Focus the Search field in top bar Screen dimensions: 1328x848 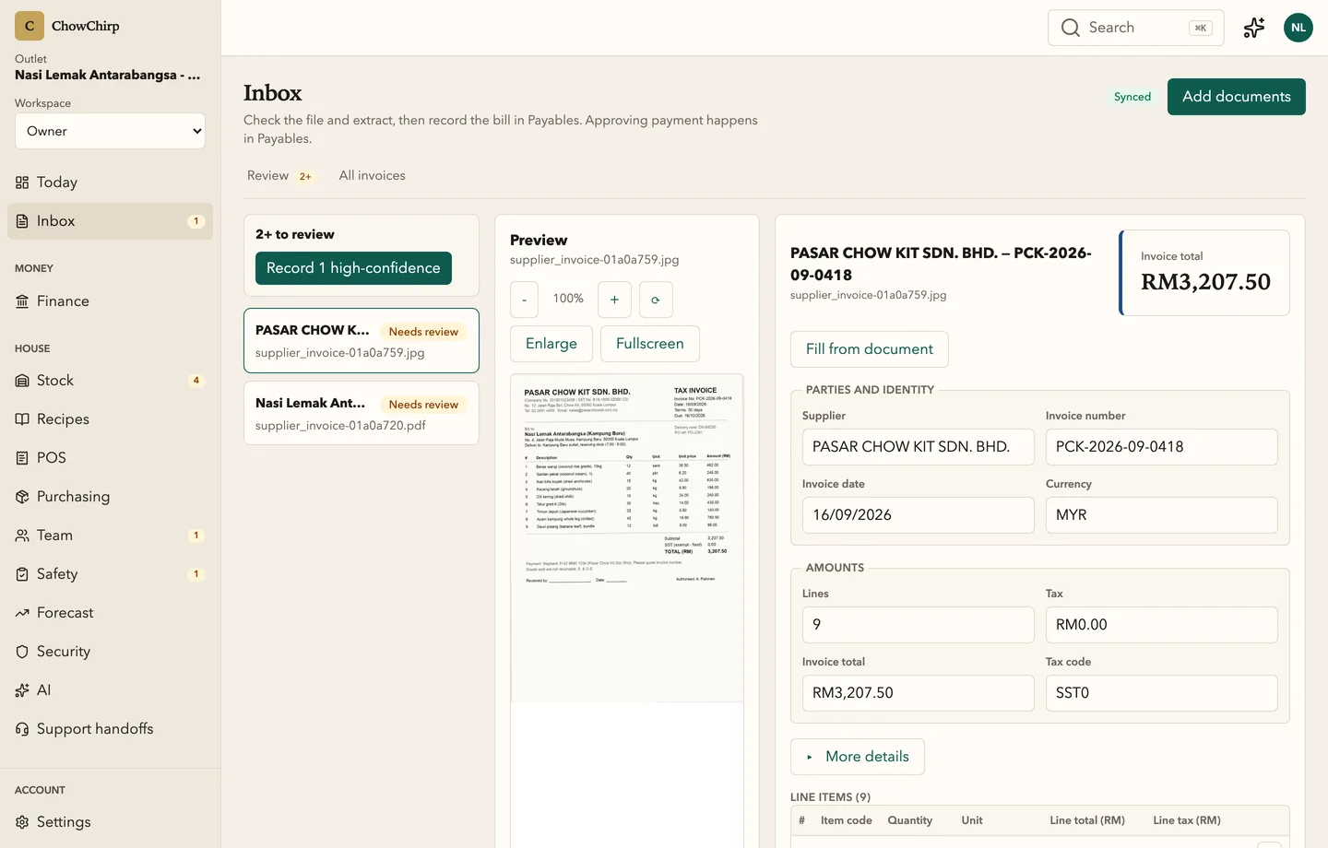pyautogui.click(x=1136, y=28)
